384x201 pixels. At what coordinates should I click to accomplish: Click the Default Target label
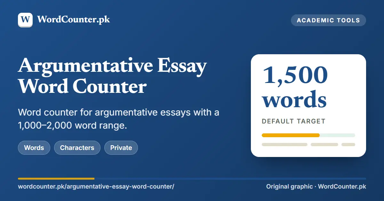click(x=293, y=121)
